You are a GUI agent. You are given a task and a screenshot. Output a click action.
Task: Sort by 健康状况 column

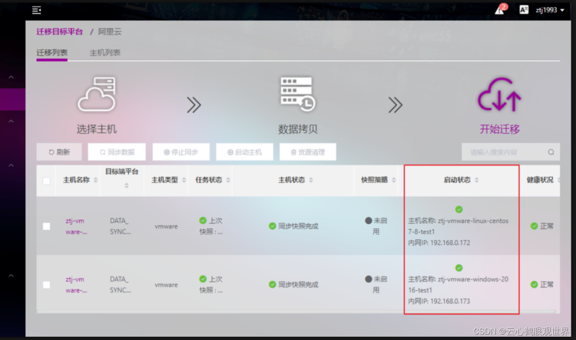point(559,180)
